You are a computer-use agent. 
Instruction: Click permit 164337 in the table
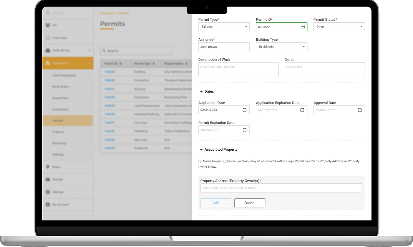(x=109, y=123)
